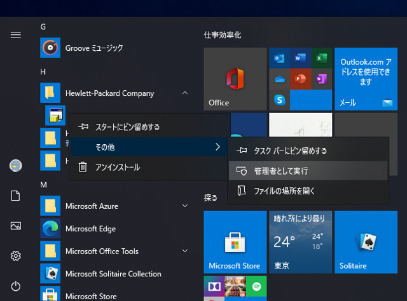Open Skype icon in Office tile group
This screenshot has width=407, height=301.
point(279,100)
